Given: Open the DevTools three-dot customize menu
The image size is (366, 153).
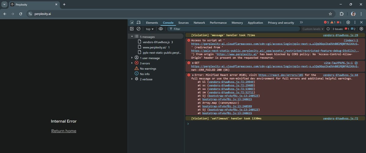Looking at the screenshot, I should pyautogui.click(x=355, y=23).
